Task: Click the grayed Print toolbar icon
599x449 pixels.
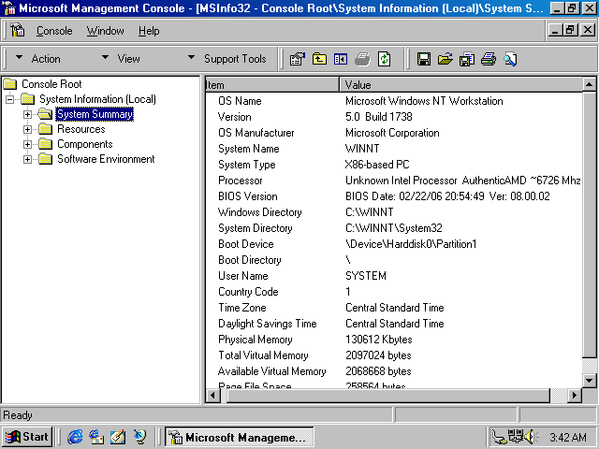Action: click(362, 59)
